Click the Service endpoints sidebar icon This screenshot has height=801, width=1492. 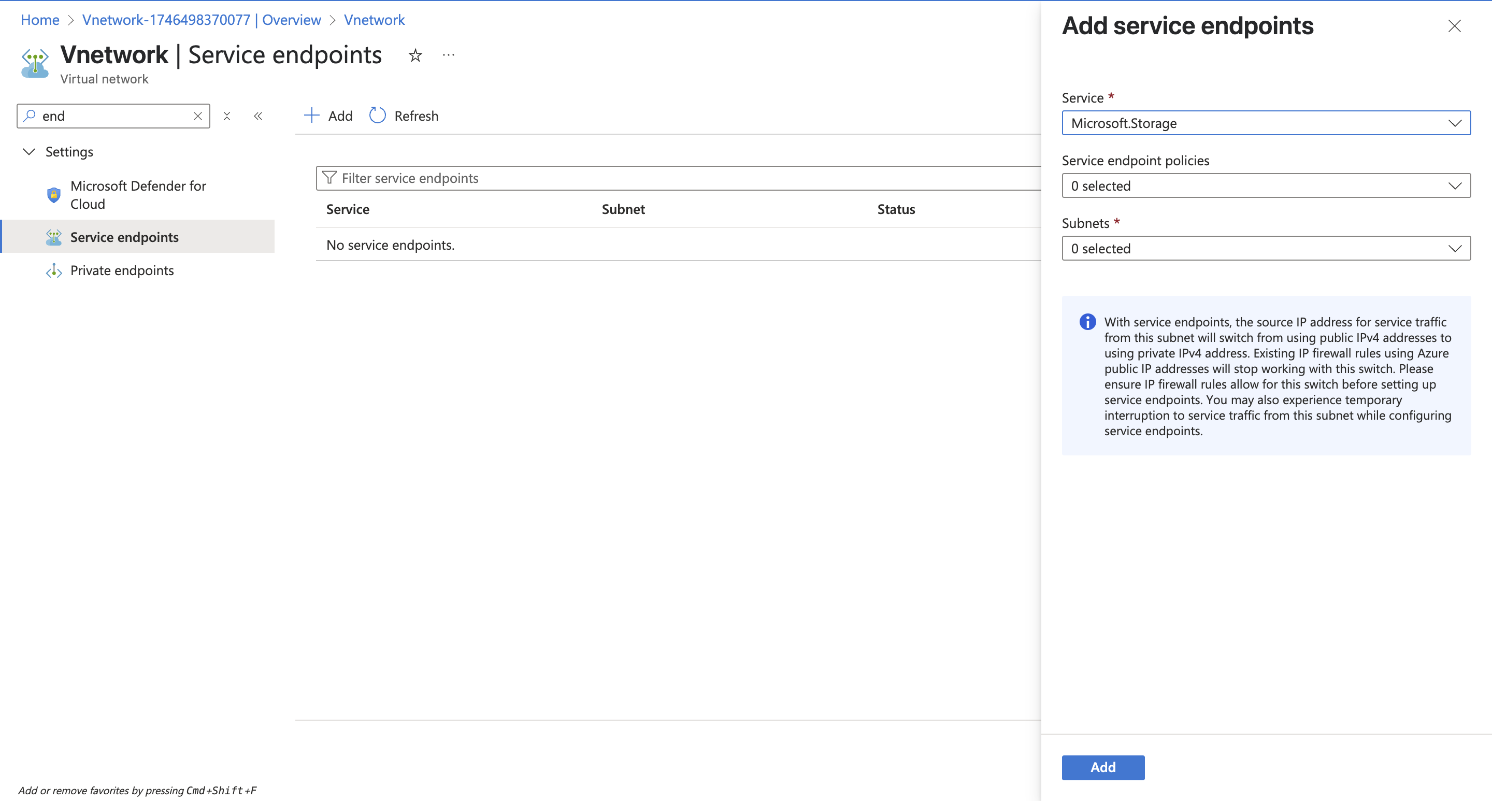point(54,237)
